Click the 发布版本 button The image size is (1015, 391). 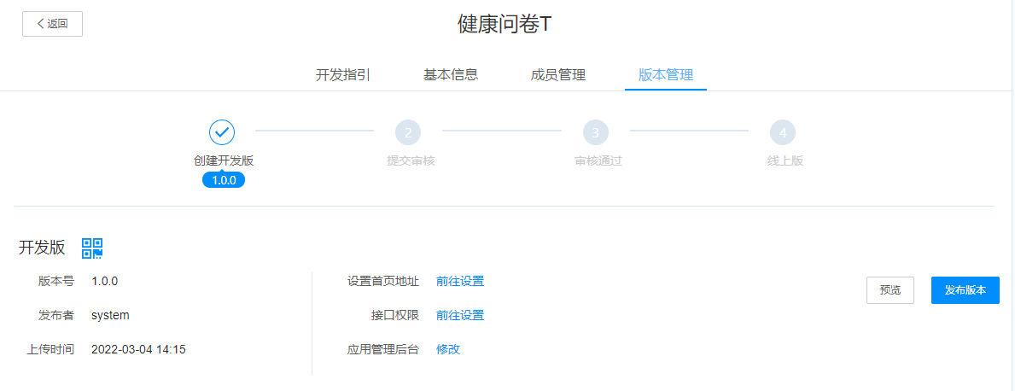point(965,290)
